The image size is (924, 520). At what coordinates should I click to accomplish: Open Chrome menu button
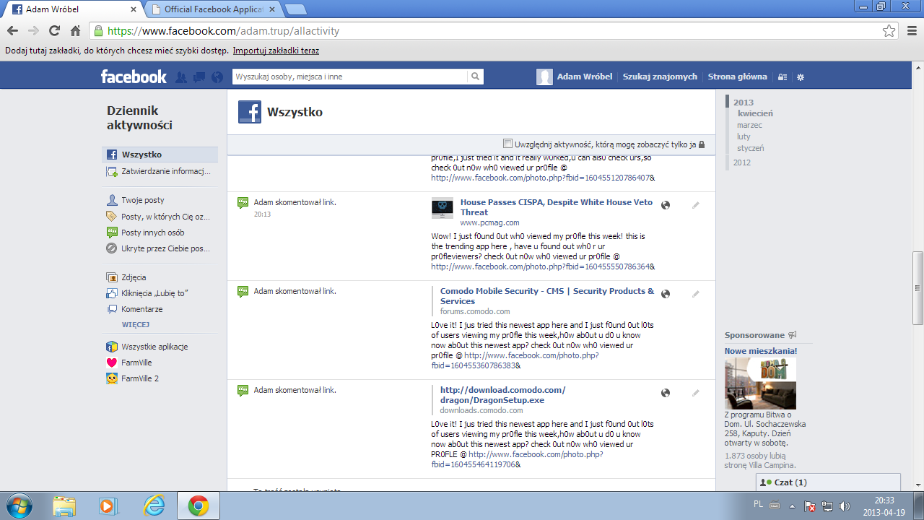910,31
